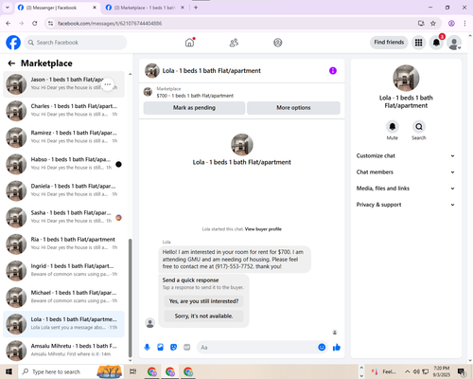Open the Notifications bell
473x379 pixels.
tap(436, 43)
